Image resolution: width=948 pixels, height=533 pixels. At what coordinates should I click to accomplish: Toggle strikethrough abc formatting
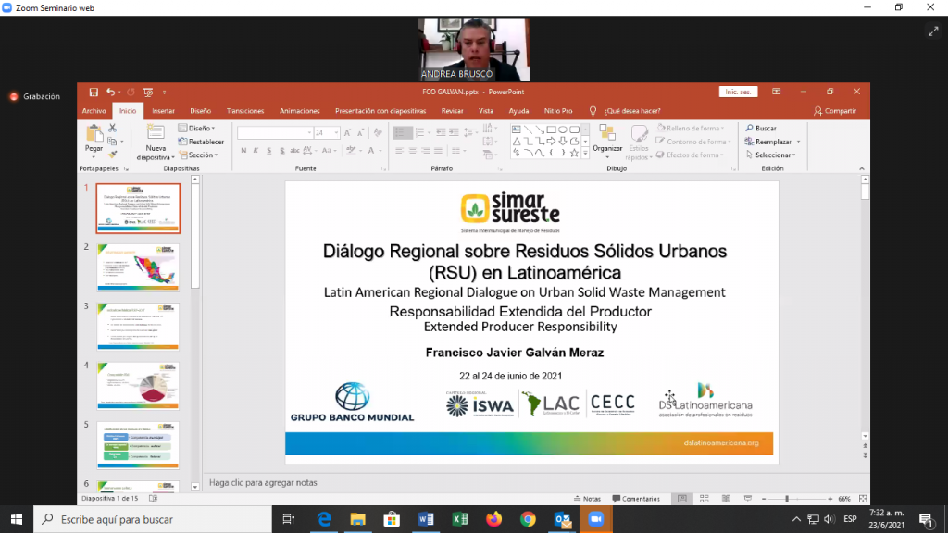click(294, 151)
